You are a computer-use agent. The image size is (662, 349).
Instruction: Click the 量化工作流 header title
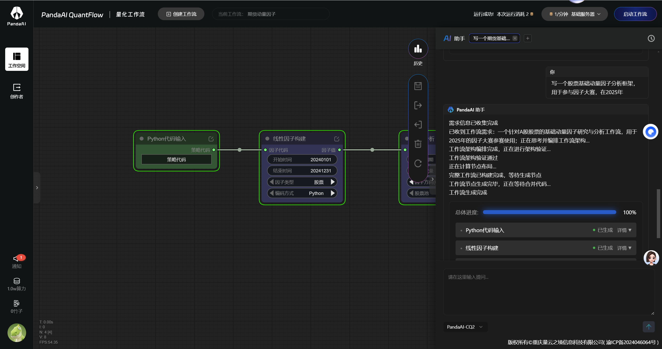[x=130, y=14]
